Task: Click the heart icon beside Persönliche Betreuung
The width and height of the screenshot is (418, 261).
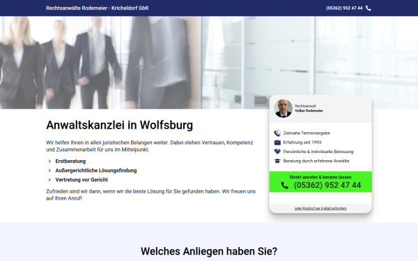Action: [x=277, y=152]
